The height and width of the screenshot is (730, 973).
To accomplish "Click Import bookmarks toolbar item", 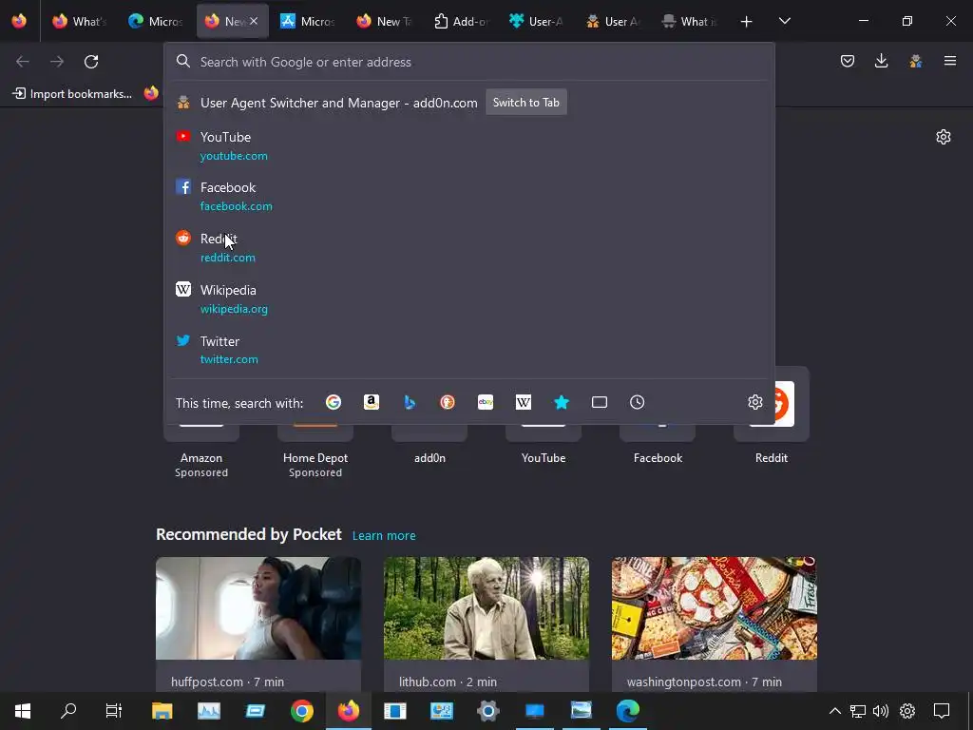I will (x=72, y=94).
